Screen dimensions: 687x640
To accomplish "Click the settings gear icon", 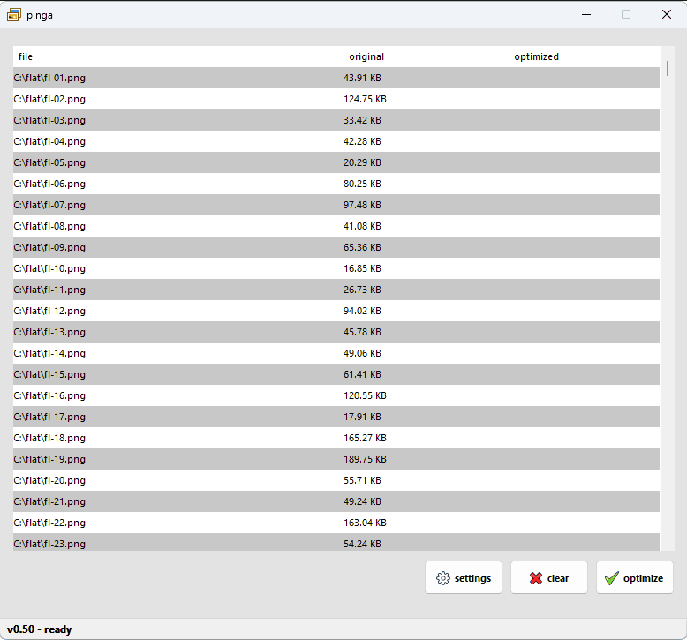I will coord(443,578).
